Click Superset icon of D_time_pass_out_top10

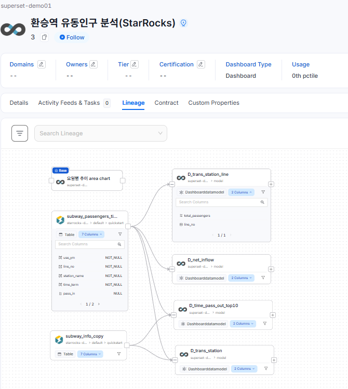coord(182,309)
